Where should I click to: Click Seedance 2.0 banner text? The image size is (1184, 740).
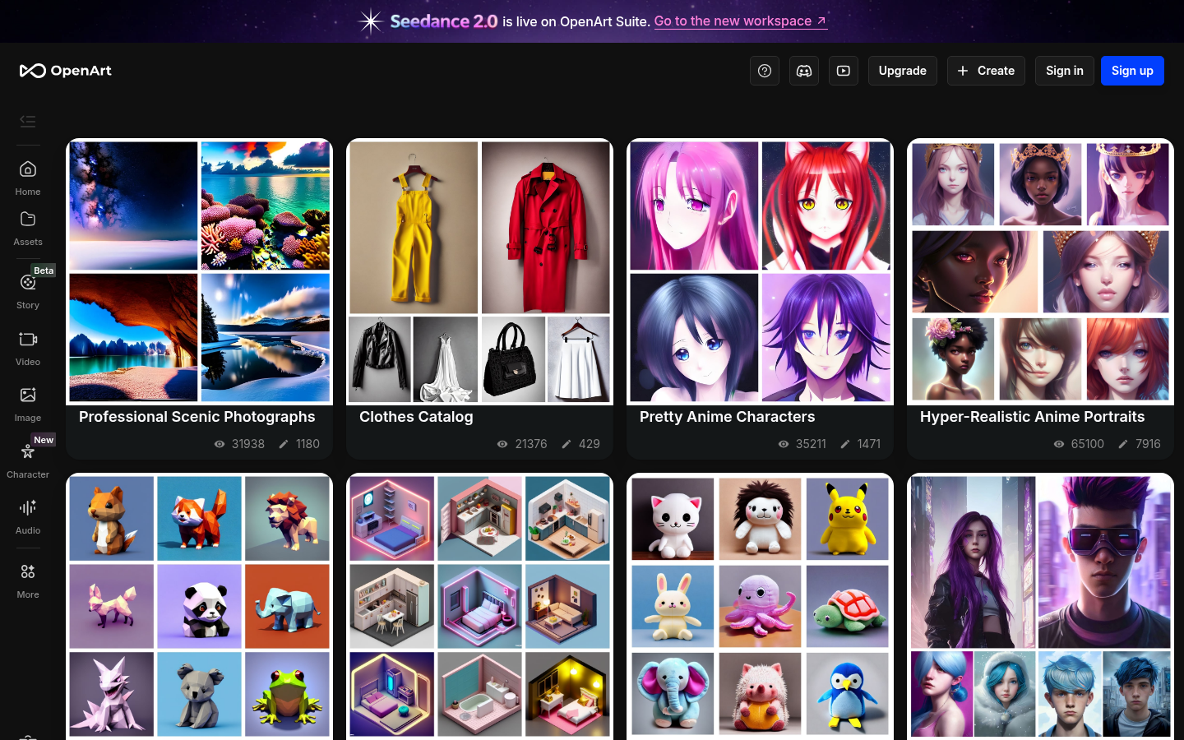(444, 21)
